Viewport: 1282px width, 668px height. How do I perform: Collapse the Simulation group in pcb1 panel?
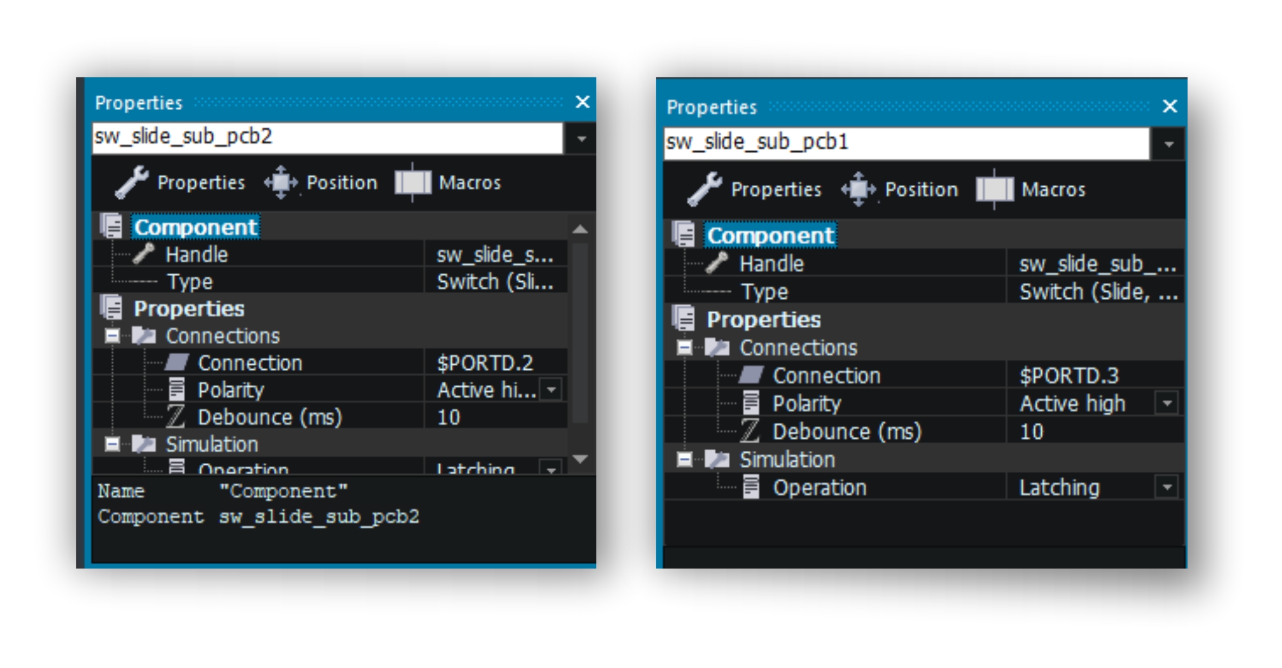[x=684, y=459]
